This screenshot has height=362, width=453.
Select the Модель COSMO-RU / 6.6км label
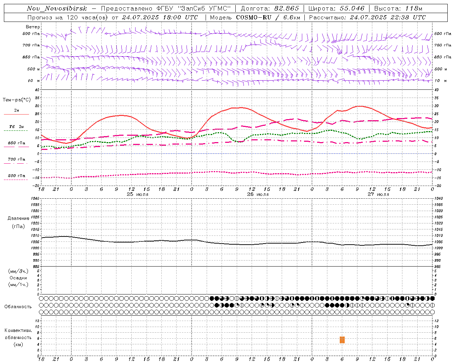255,17
